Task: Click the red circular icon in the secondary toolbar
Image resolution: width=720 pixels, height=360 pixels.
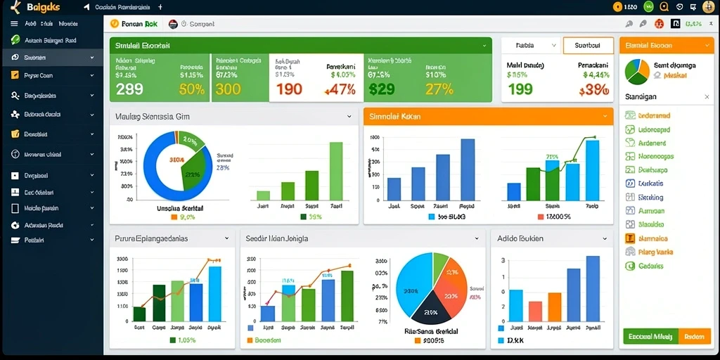Action: point(659,24)
